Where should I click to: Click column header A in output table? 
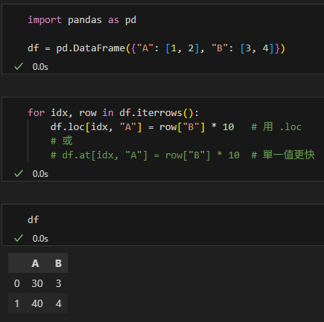[35, 263]
